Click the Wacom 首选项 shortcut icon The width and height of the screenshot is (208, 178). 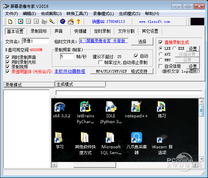(162, 138)
